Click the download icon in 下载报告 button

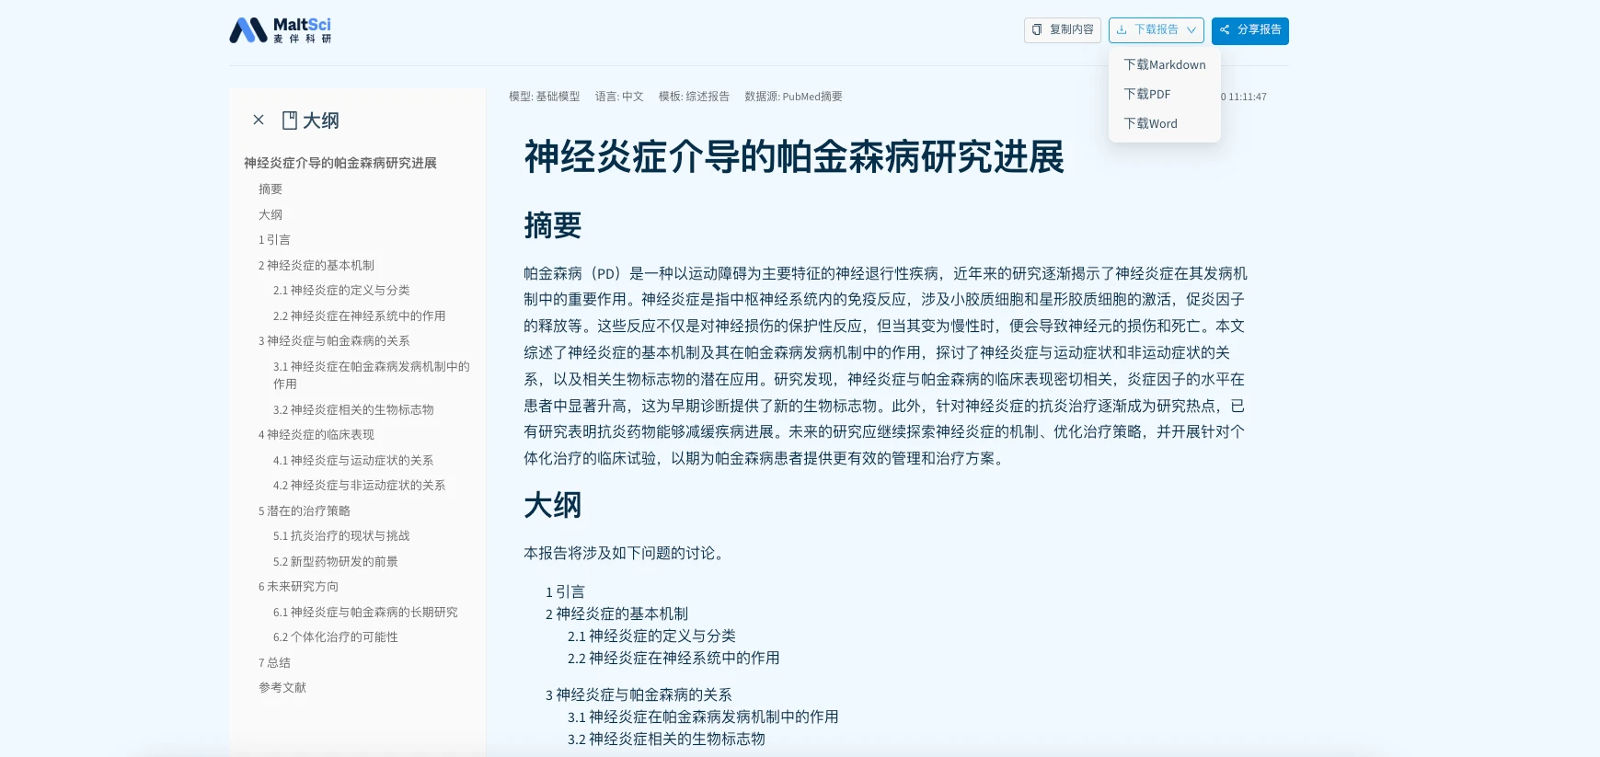click(x=1122, y=29)
